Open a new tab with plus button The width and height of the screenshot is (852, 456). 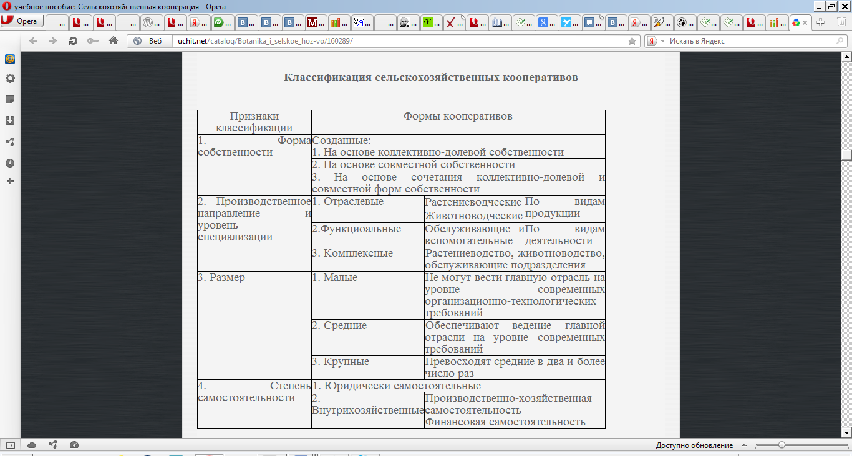point(821,22)
